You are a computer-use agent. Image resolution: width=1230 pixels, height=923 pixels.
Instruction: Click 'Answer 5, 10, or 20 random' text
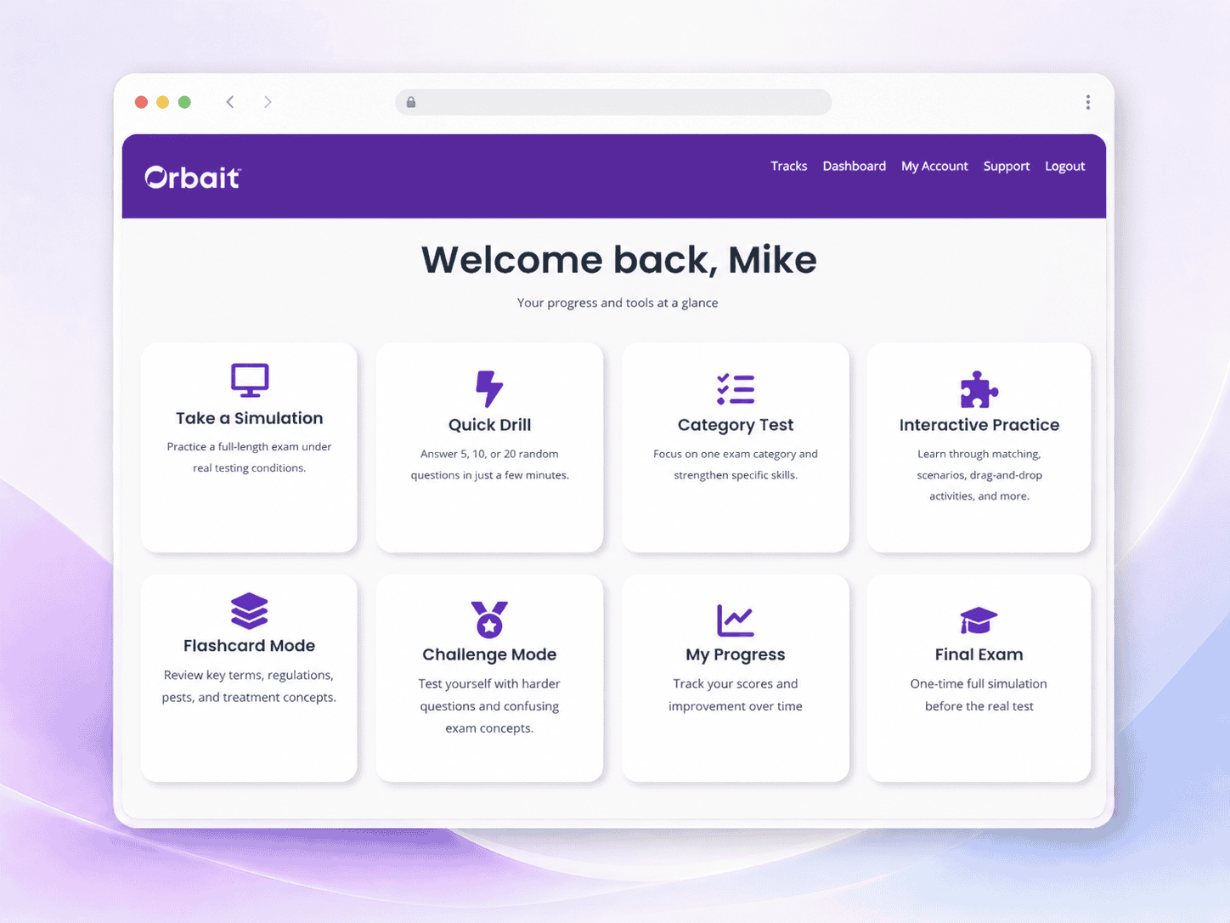coord(489,454)
